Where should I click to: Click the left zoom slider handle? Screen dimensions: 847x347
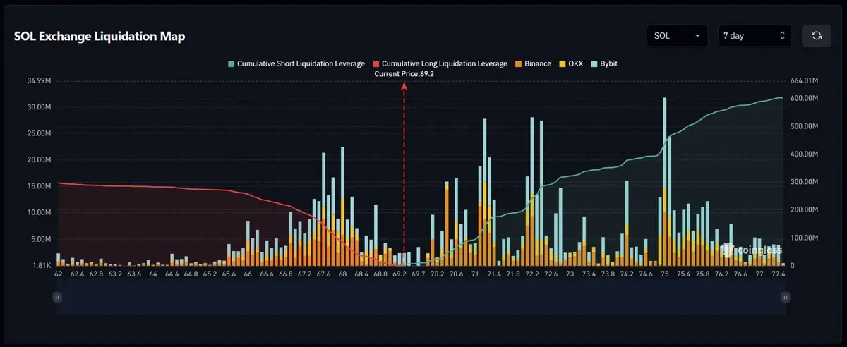pyautogui.click(x=58, y=298)
